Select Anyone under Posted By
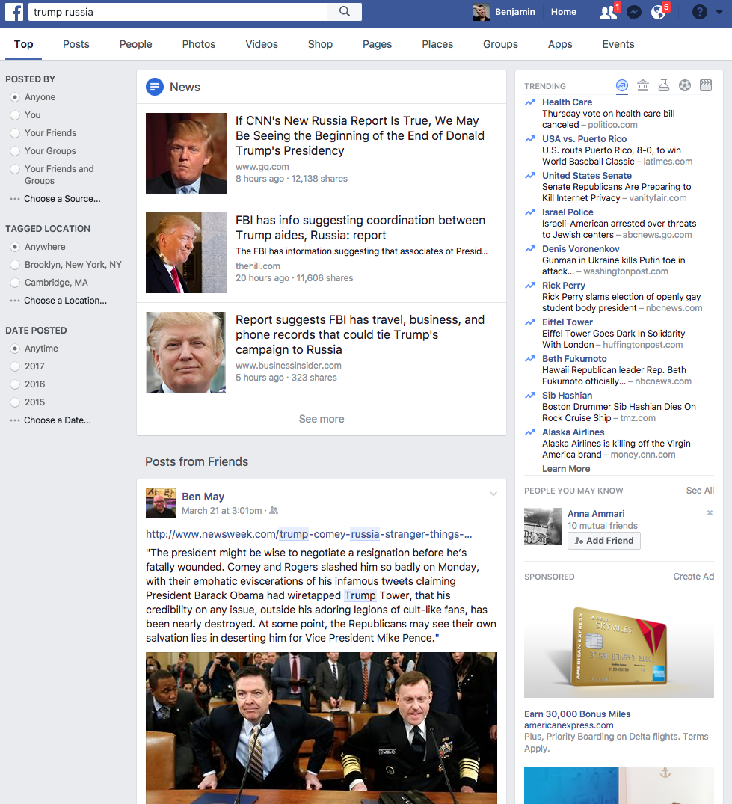 tap(16, 97)
